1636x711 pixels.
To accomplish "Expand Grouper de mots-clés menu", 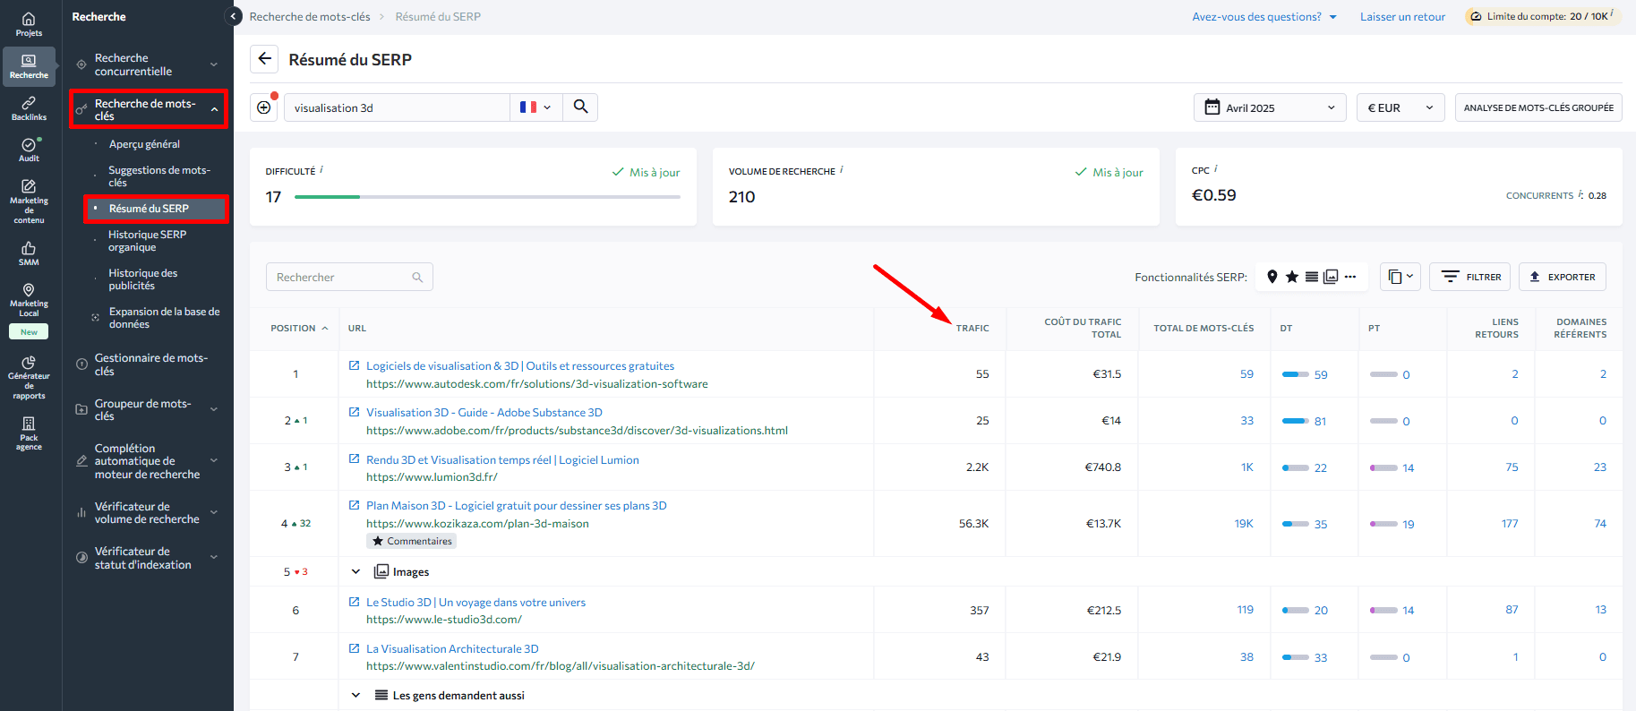I will coord(214,409).
